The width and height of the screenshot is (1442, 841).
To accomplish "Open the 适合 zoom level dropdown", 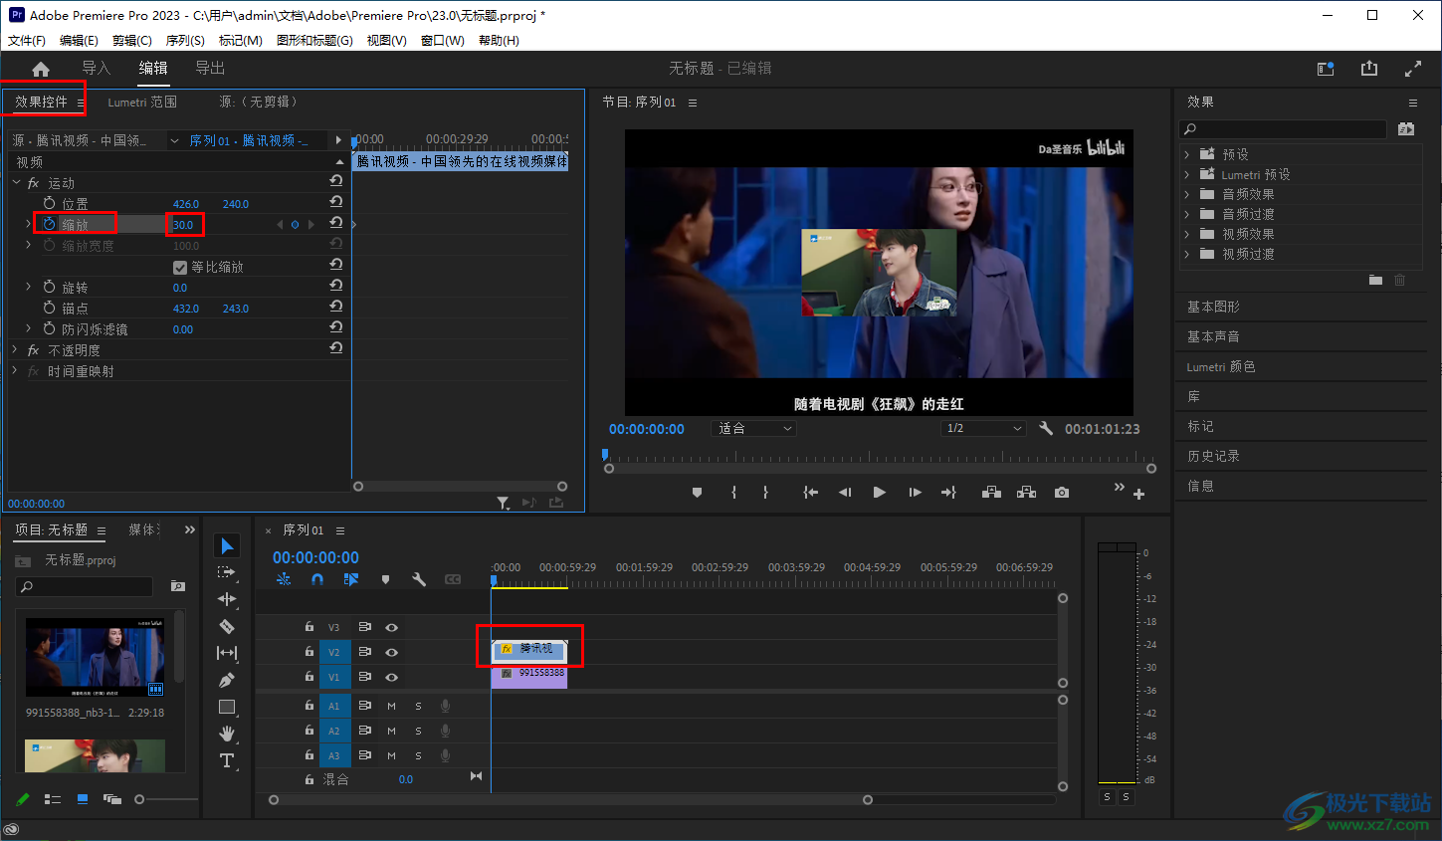I will (755, 428).
